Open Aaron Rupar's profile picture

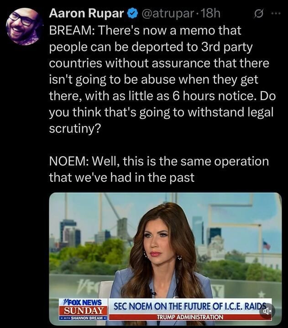(25, 26)
